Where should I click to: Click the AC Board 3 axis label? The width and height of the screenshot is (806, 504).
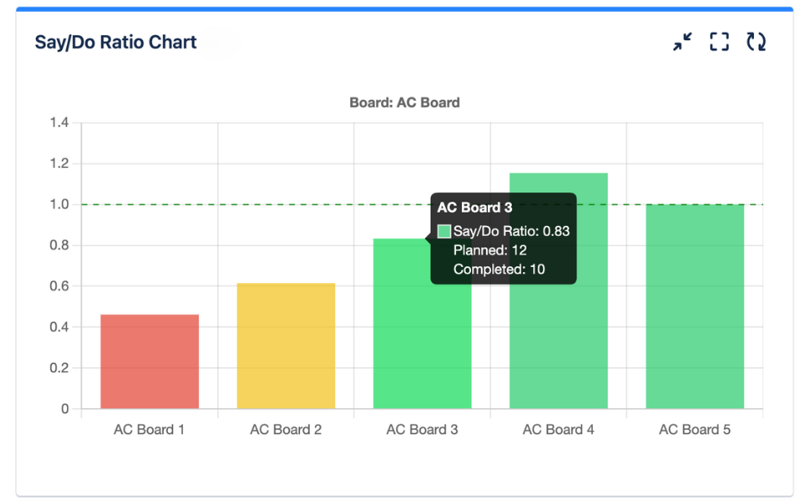click(422, 429)
